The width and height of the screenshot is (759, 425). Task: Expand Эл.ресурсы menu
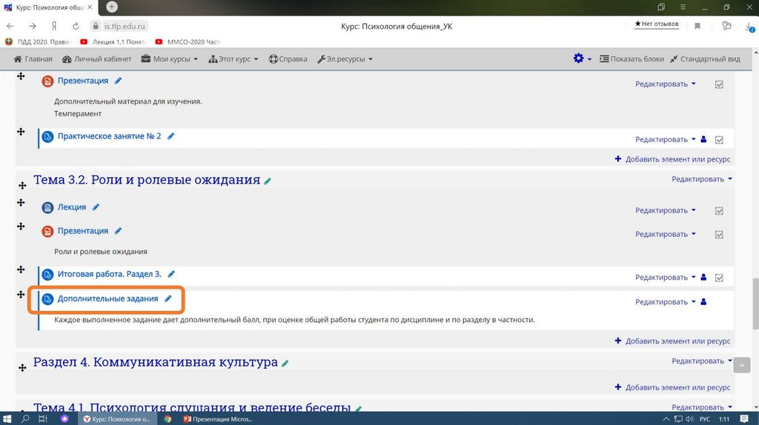click(x=345, y=59)
